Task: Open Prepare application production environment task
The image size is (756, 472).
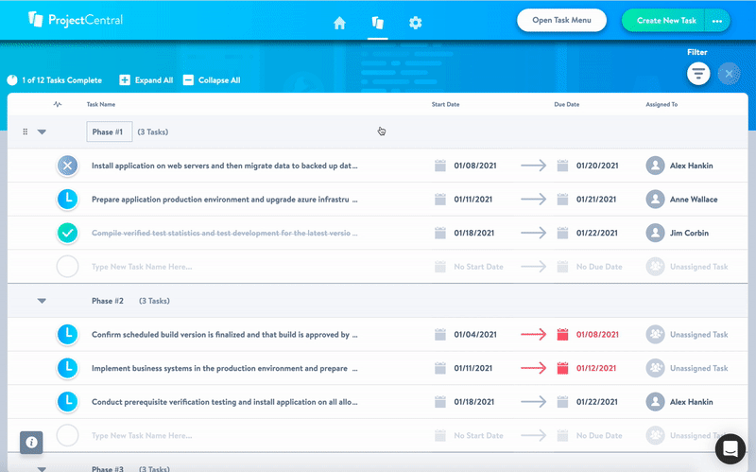Action: point(225,200)
